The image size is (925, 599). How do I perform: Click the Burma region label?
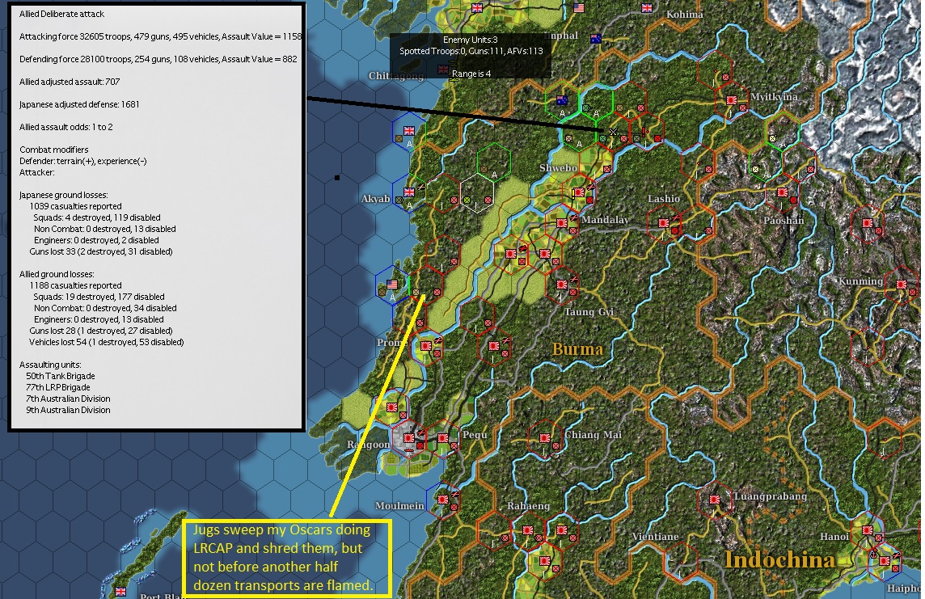click(x=577, y=349)
